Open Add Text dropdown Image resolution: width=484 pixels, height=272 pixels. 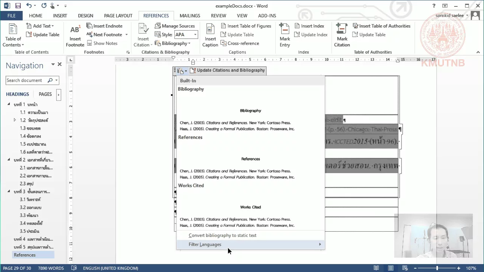pyautogui.click(x=40, y=26)
